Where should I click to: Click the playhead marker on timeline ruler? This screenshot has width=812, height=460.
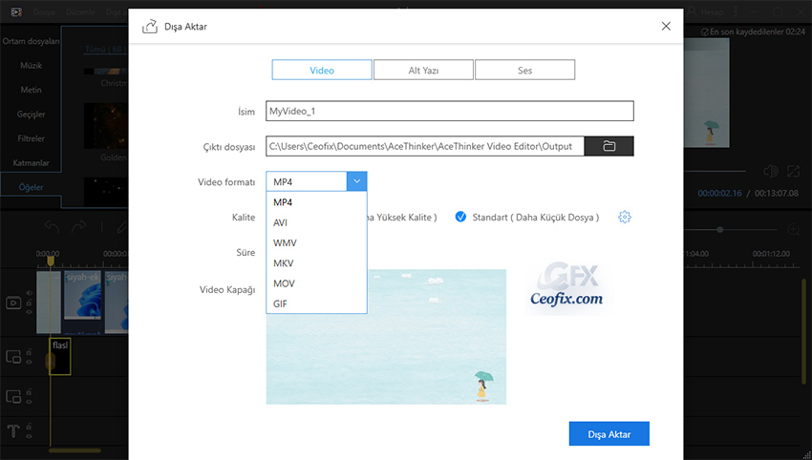coord(51,261)
